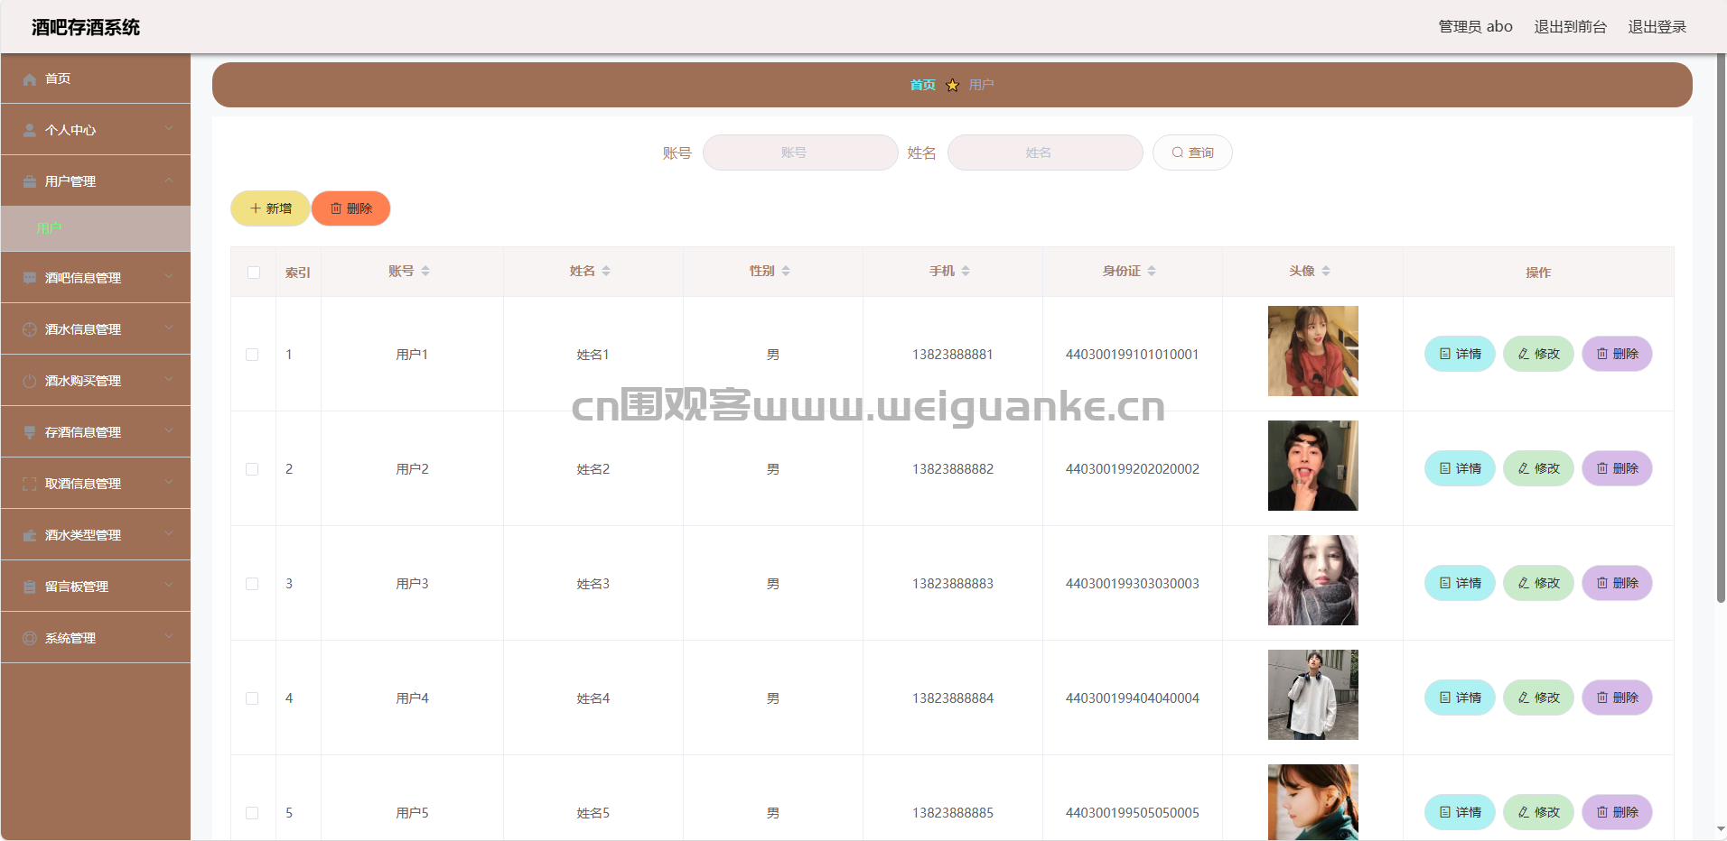
Task: Click 首页 link in the breadcrumb
Action: [923, 85]
